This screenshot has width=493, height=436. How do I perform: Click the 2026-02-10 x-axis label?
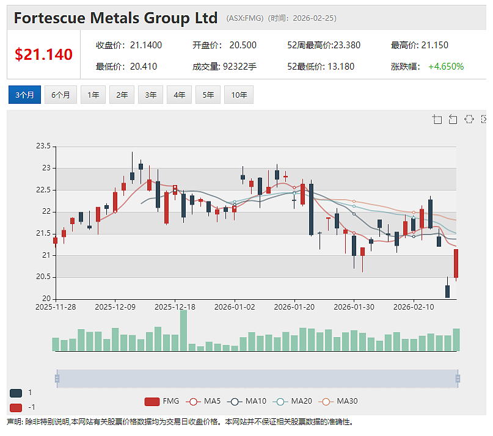click(414, 307)
